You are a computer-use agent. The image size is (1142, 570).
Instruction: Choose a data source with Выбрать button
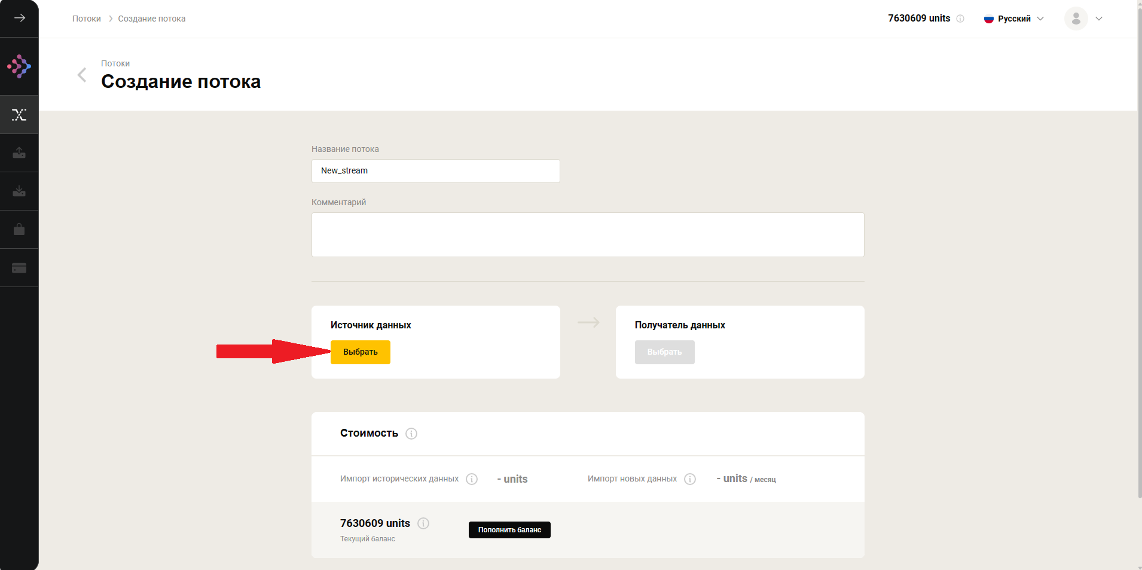tap(361, 352)
